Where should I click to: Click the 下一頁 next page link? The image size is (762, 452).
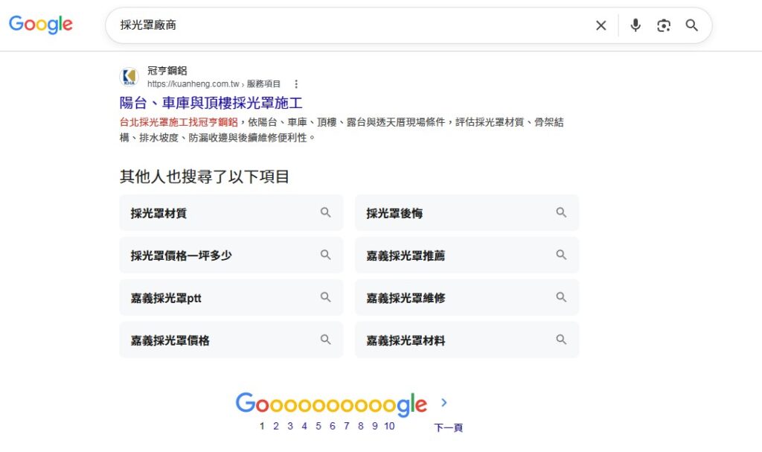[448, 427]
